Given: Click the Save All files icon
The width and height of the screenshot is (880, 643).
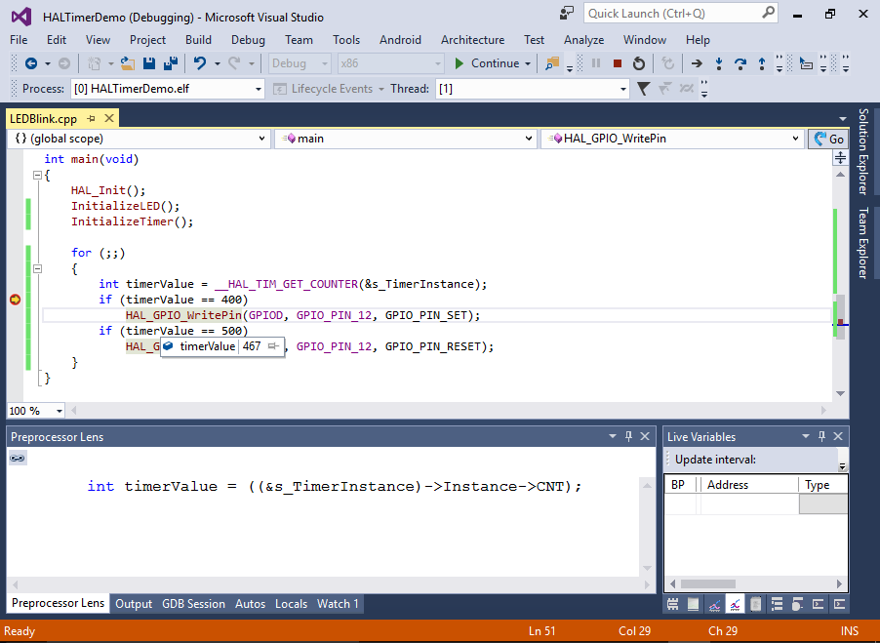Looking at the screenshot, I should click(x=171, y=62).
